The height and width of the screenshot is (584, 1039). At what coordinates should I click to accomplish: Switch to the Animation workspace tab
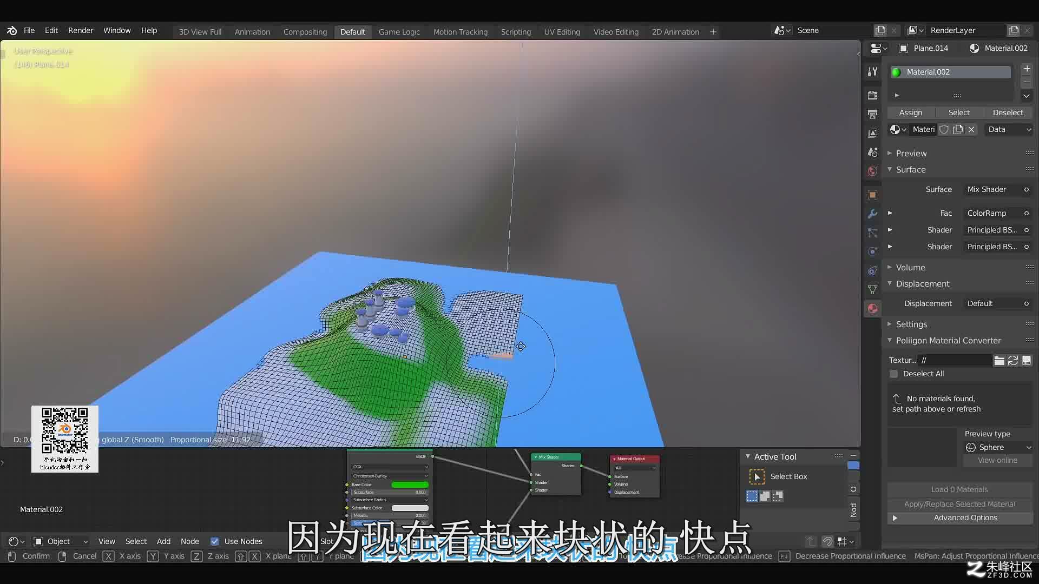pos(252,32)
